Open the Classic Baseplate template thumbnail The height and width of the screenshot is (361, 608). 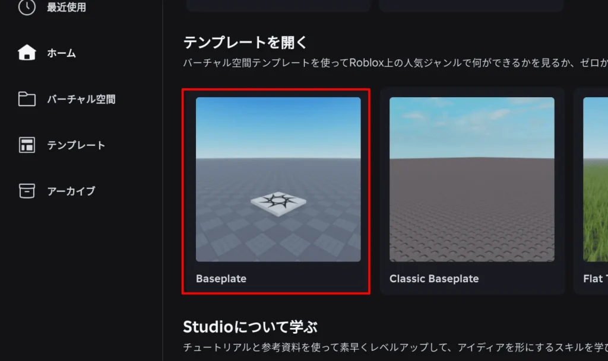(472, 179)
